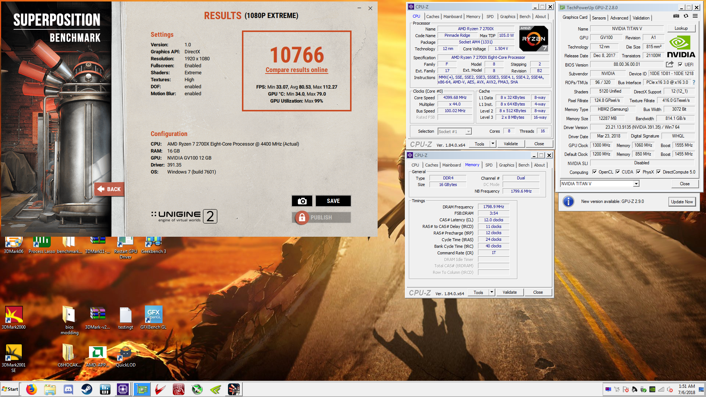Click Close button in the GPU-Z window

pyautogui.click(x=685, y=184)
